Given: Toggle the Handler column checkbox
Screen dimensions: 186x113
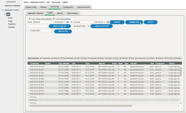Looking at the screenshot, I should (120, 58).
